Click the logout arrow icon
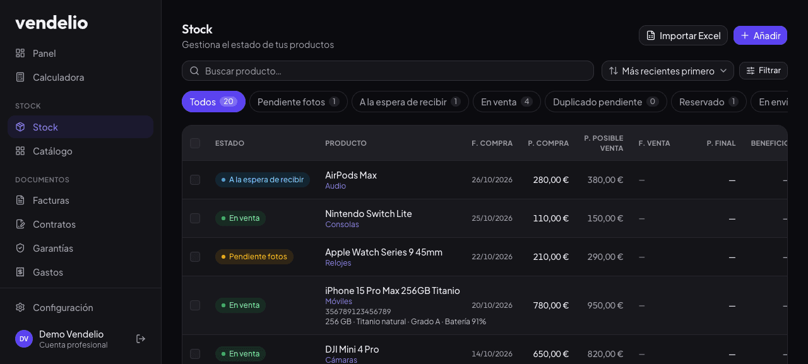808x364 pixels. point(141,339)
